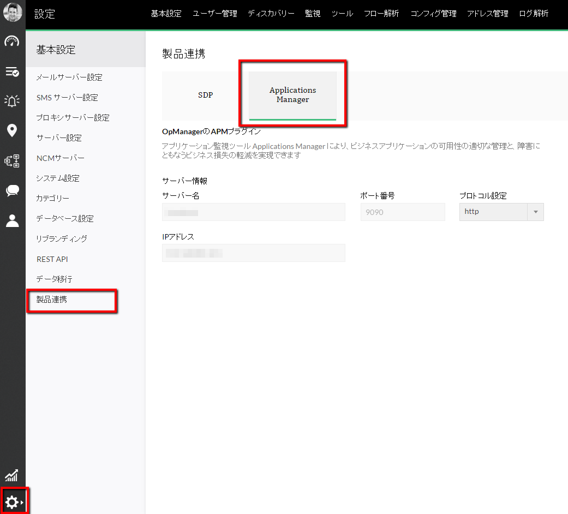The width and height of the screenshot is (568, 514).
Task: Click the OpManagerのAPMプラグイン heading text
Action: tap(211, 132)
